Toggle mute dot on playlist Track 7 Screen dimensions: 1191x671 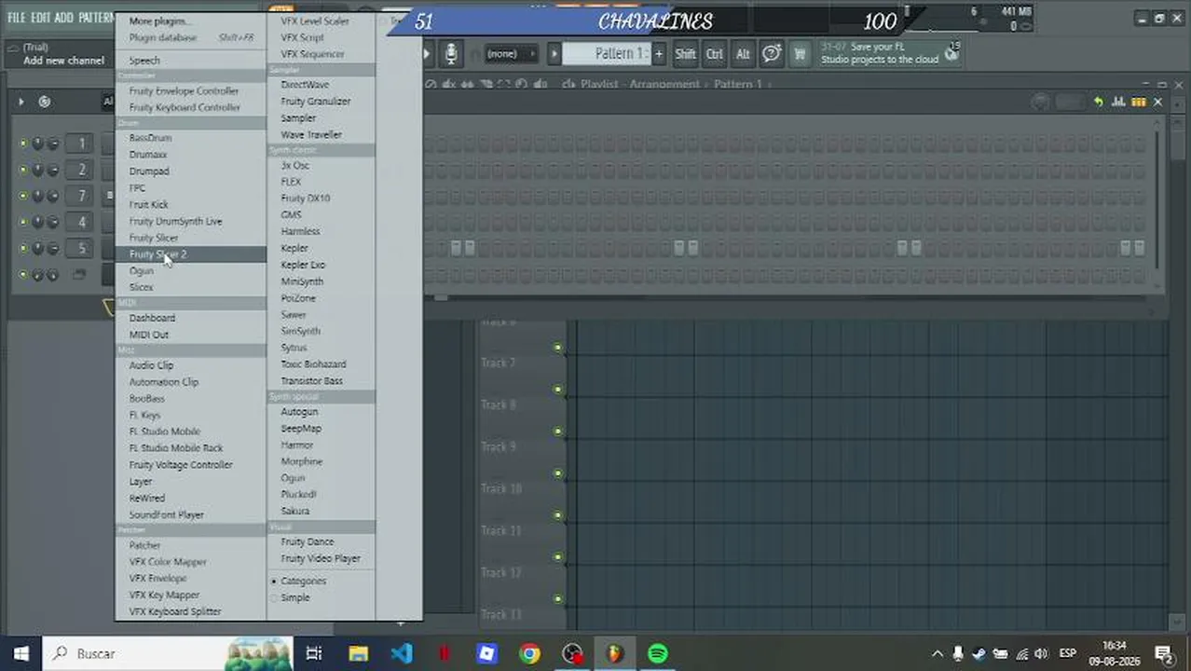(558, 348)
